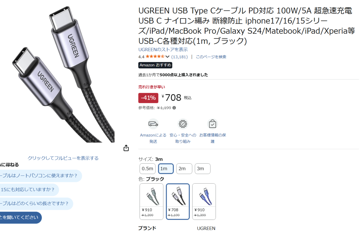
Task: Click the star rating icons
Action: click(x=155, y=57)
